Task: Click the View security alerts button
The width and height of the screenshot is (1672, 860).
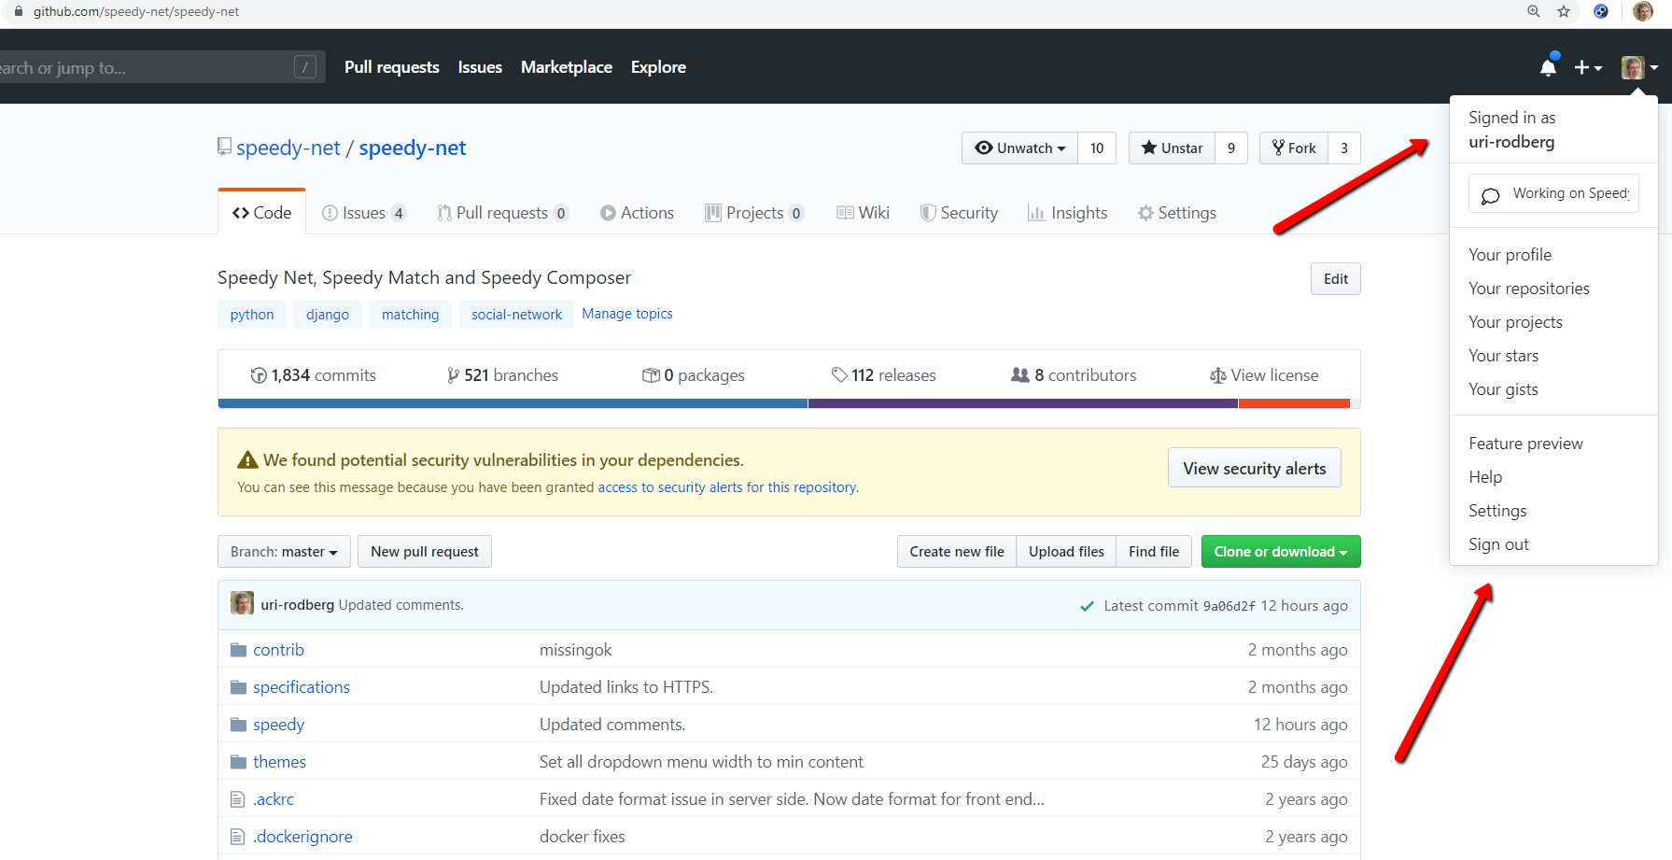Action: click(1254, 467)
